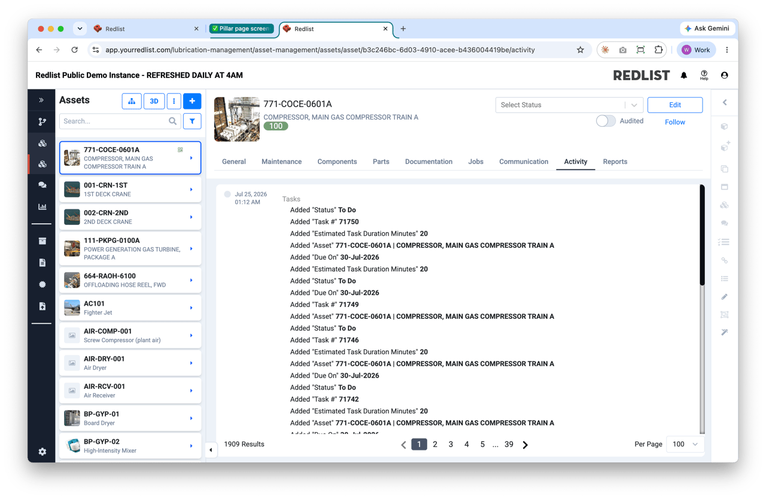
Task: Collapse the right side panel chevron
Action: [x=725, y=102]
